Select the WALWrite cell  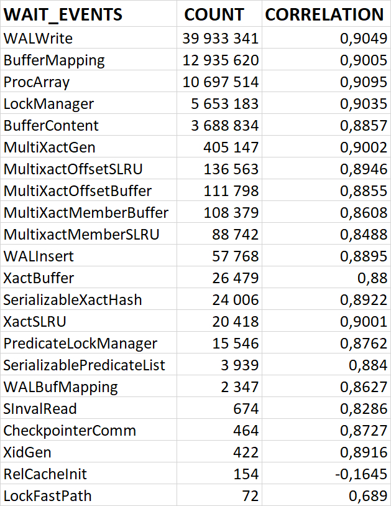(x=39, y=39)
